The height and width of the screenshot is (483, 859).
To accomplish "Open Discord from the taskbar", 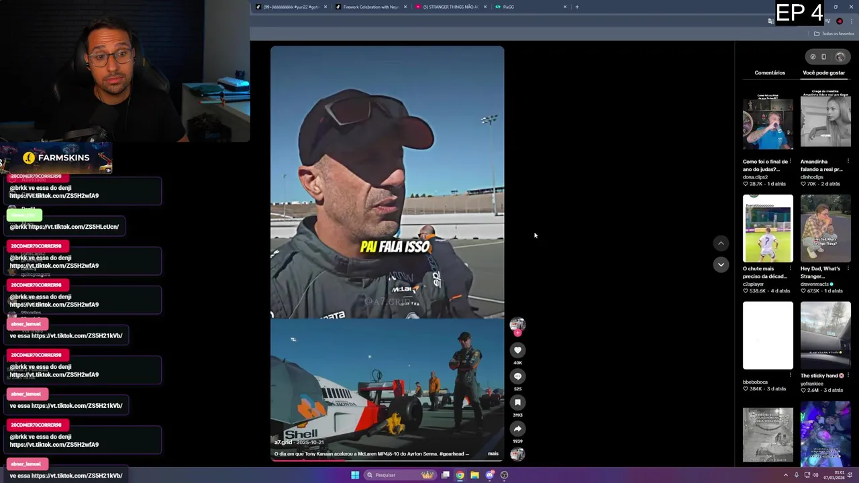I will pos(490,475).
